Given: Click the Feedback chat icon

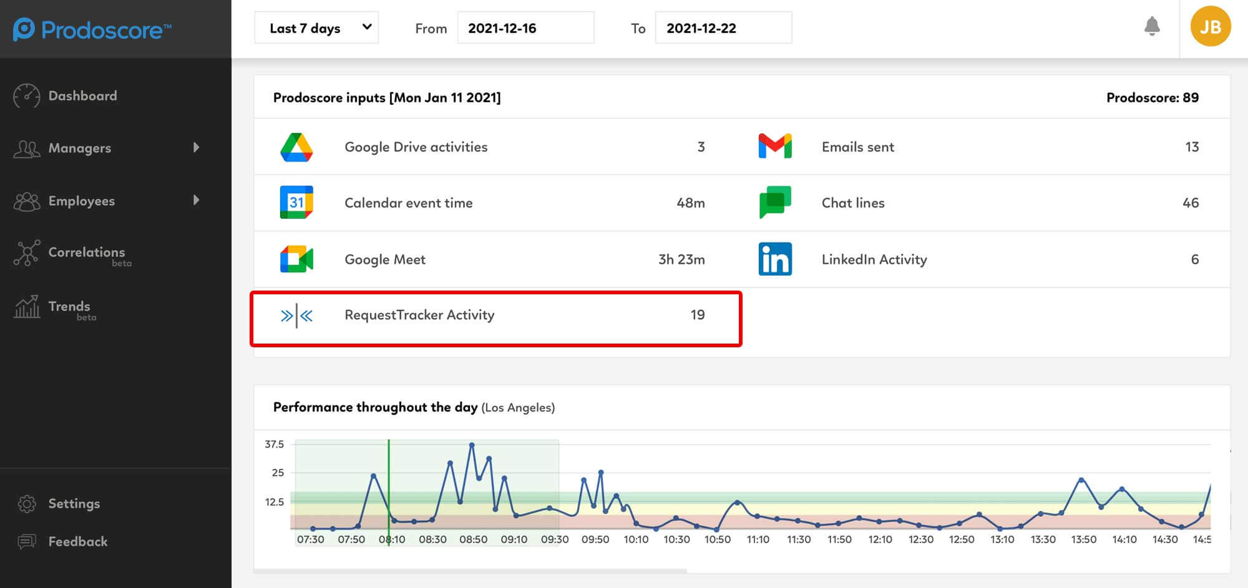Looking at the screenshot, I should [27, 541].
